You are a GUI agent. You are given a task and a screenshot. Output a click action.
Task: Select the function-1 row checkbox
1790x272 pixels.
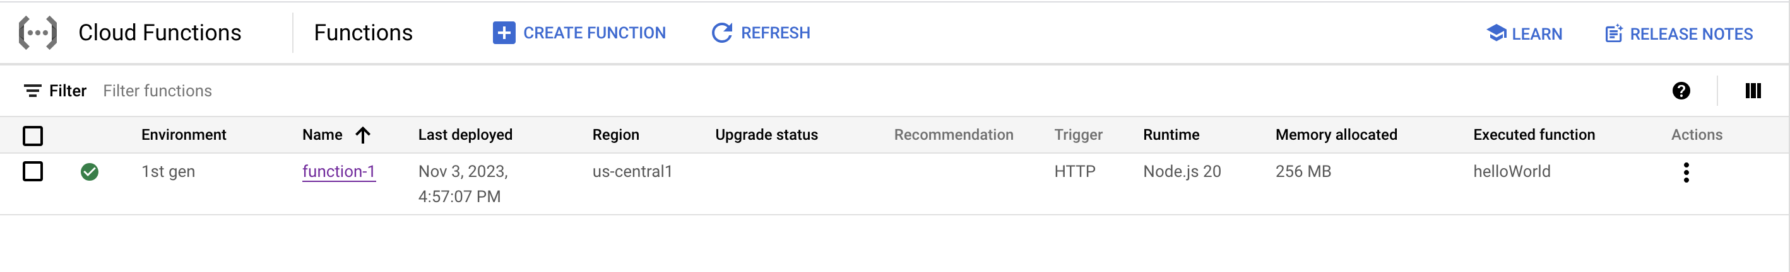pyautogui.click(x=33, y=171)
